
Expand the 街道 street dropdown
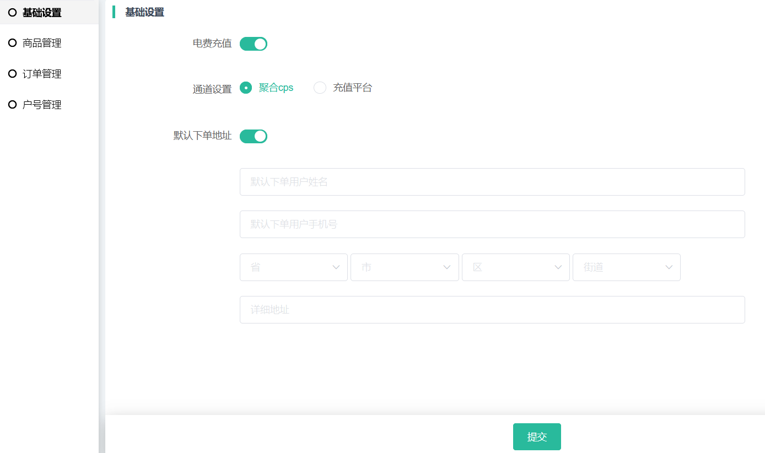626,267
